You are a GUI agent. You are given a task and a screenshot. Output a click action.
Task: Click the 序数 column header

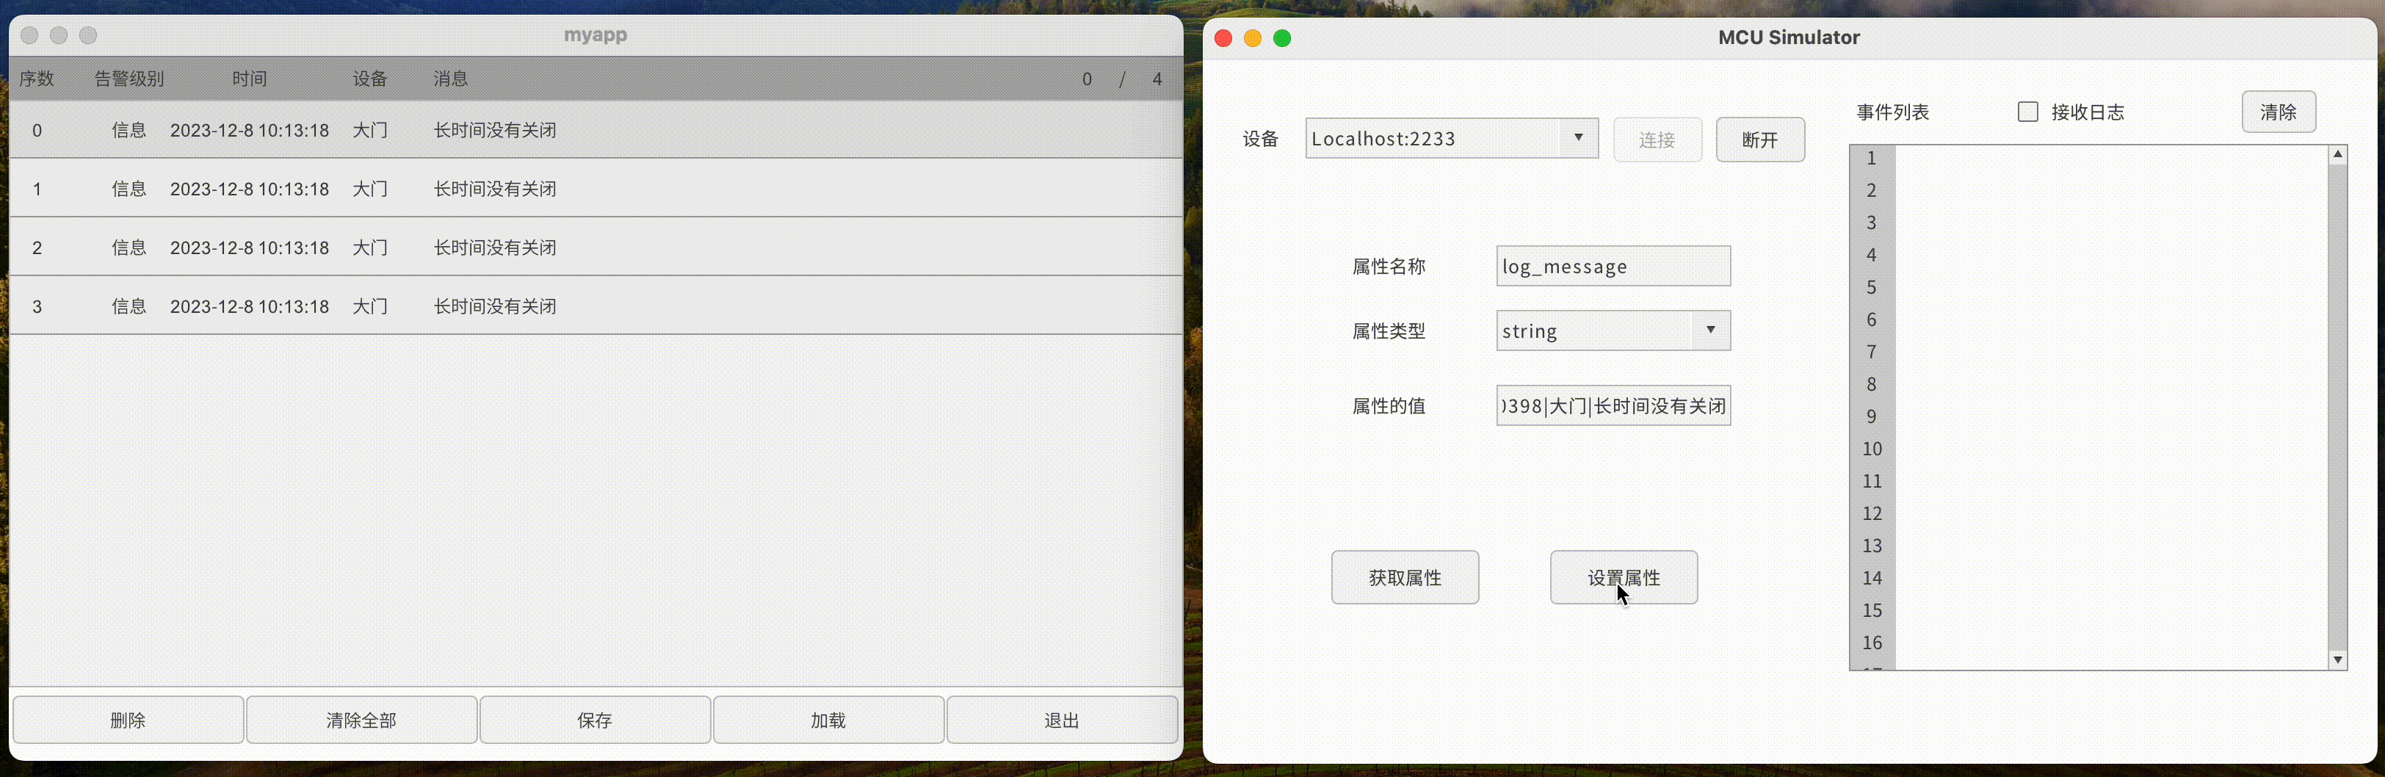coord(37,79)
